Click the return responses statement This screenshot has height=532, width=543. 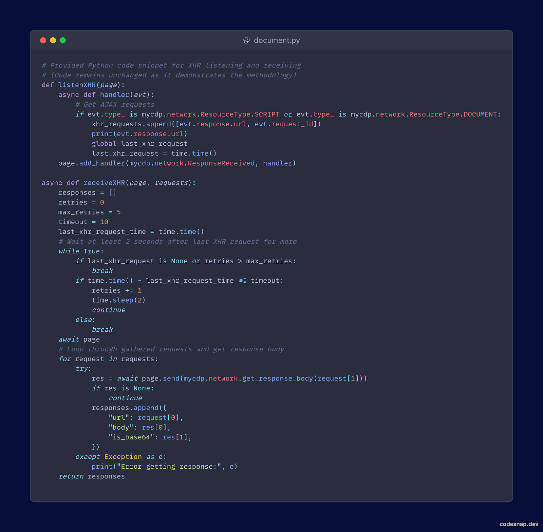tap(92, 476)
